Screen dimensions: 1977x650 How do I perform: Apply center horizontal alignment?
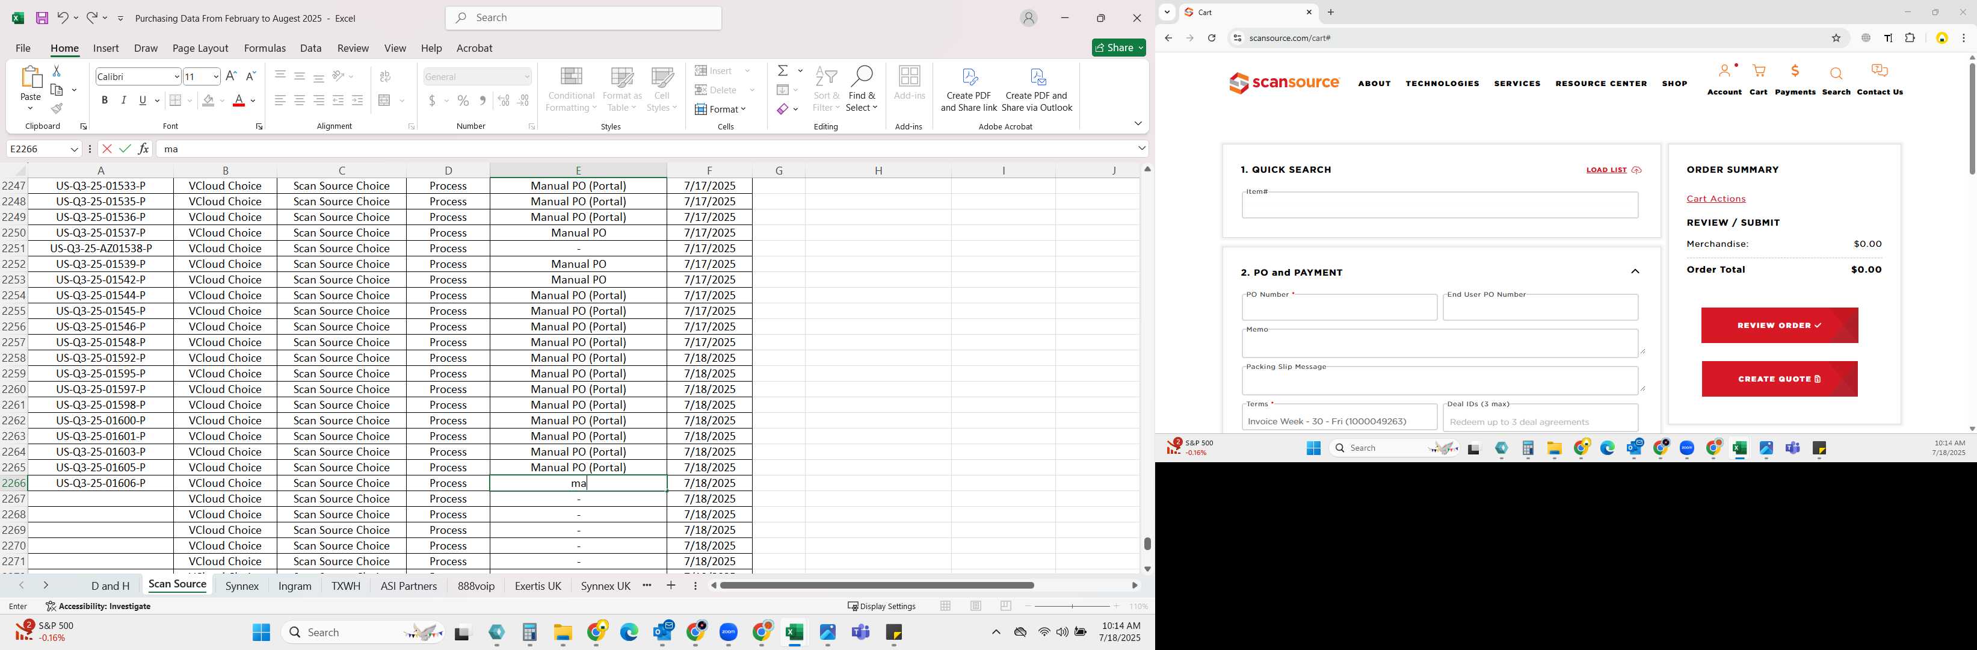(x=299, y=101)
